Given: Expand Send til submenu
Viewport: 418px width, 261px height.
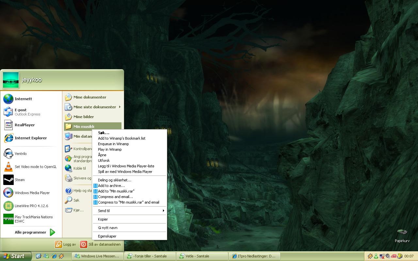Looking at the screenshot, I should pyautogui.click(x=130, y=211).
